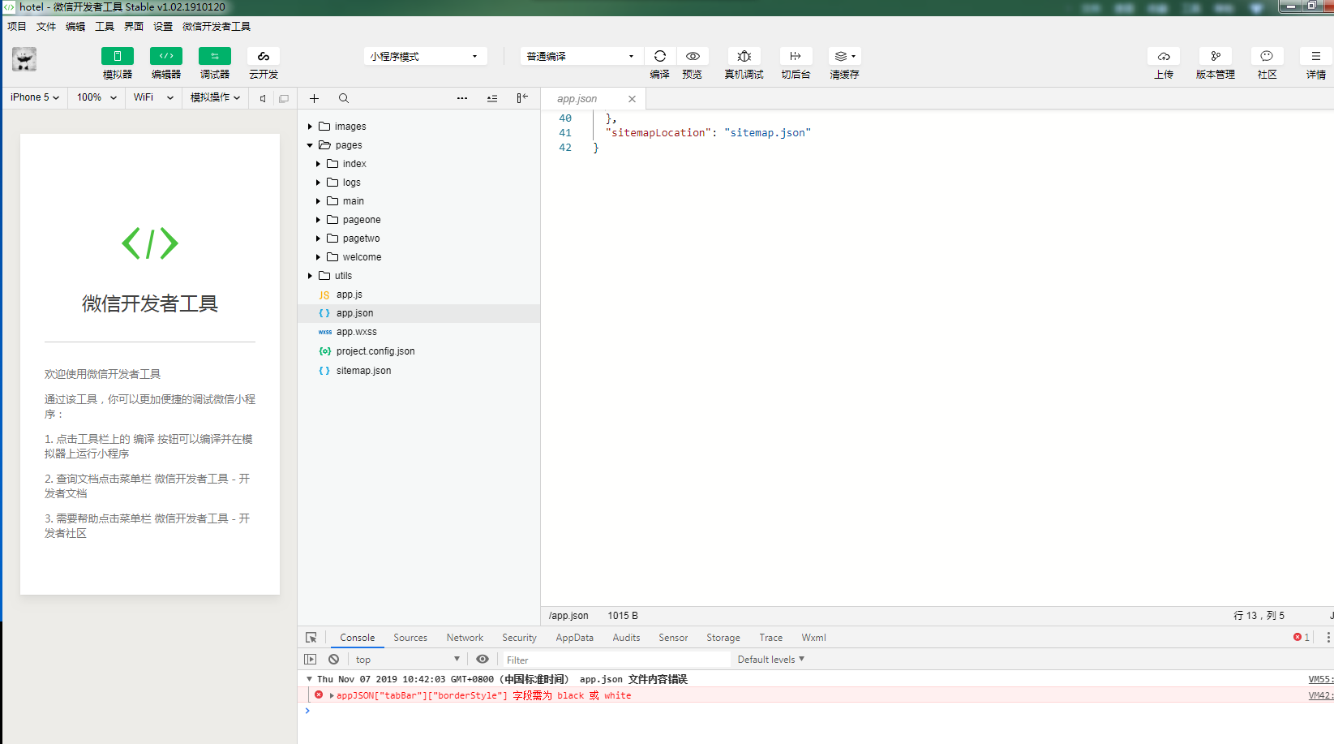Click the preview (预览) eye icon
Image resolution: width=1334 pixels, height=744 pixels.
[x=693, y=56]
